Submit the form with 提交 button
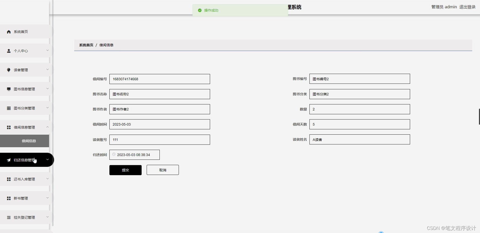 125,170
